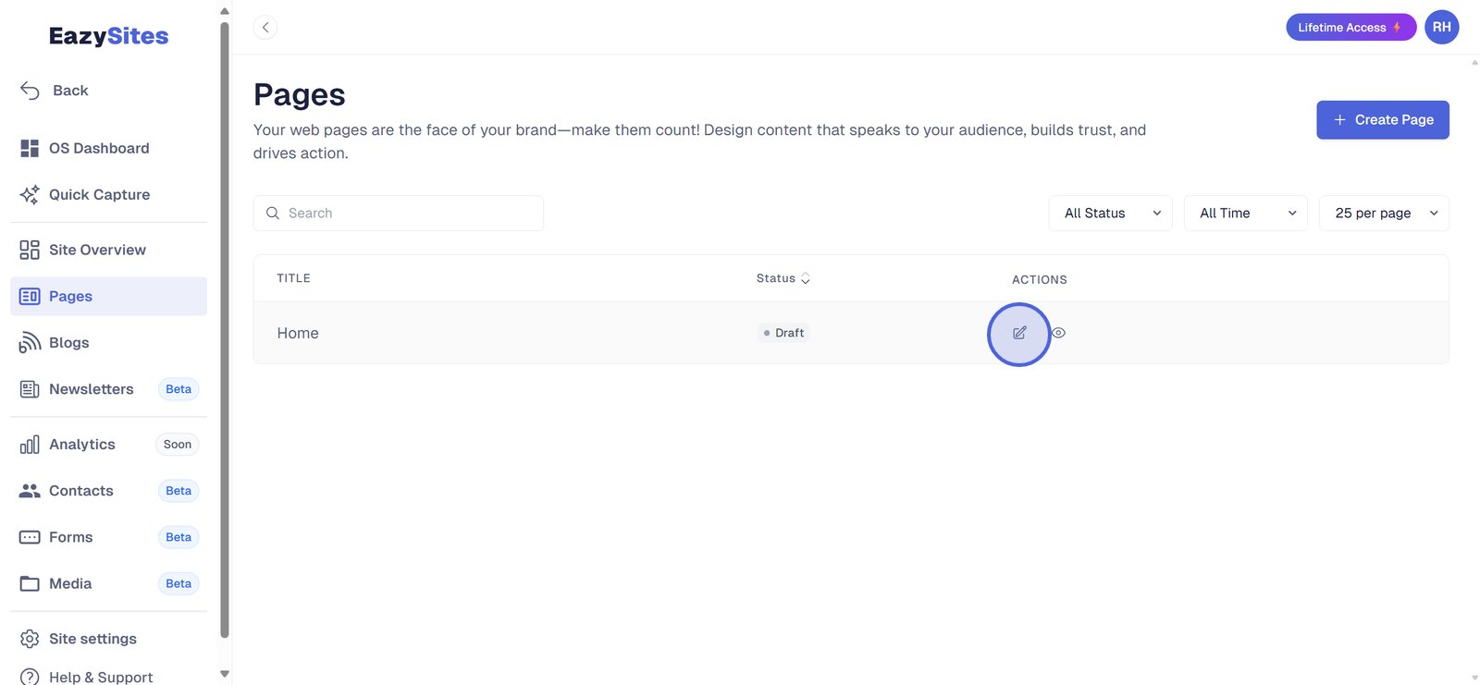Go to Site Overview
Viewport: 1480px width, 685px height.
tap(96, 250)
